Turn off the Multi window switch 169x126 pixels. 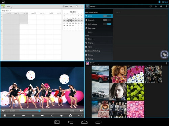click(x=107, y=24)
